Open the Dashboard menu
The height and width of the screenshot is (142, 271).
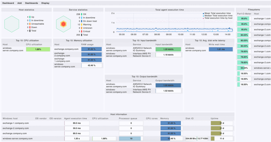point(8,3)
